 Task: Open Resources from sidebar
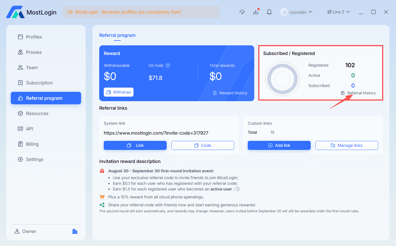click(46, 113)
